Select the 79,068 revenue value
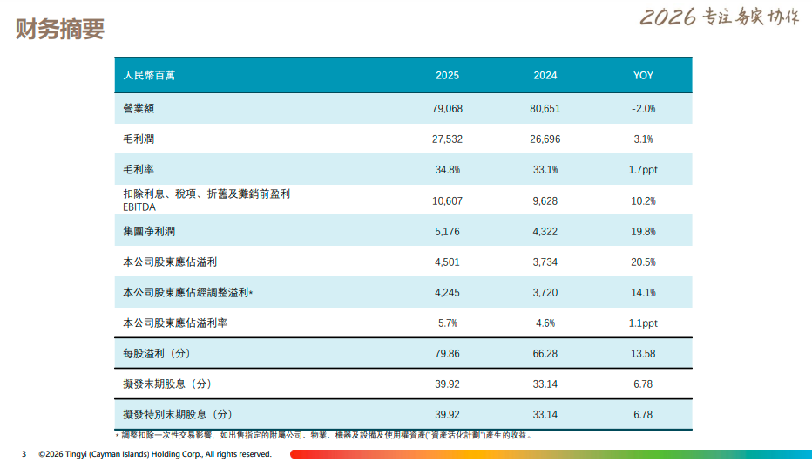Image resolution: width=812 pixels, height=462 pixels. click(447, 108)
